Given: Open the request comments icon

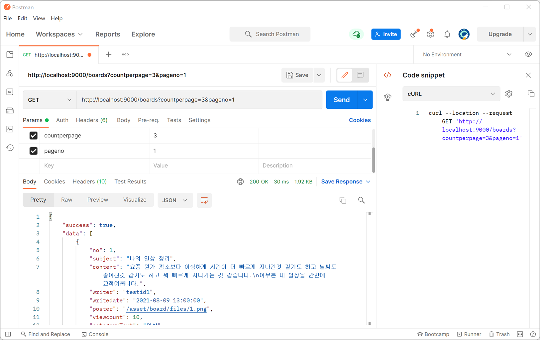Looking at the screenshot, I should [x=360, y=75].
